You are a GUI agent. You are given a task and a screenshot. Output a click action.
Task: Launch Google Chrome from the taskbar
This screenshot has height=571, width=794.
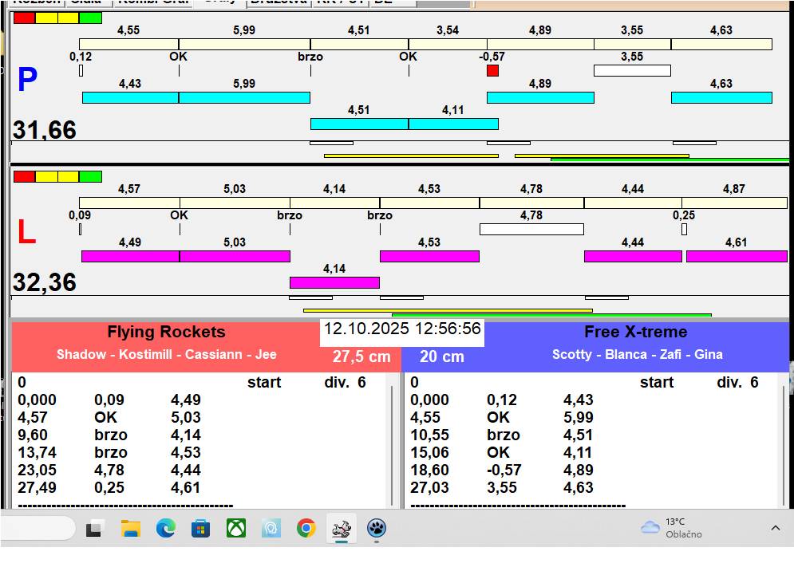pyautogui.click(x=306, y=528)
